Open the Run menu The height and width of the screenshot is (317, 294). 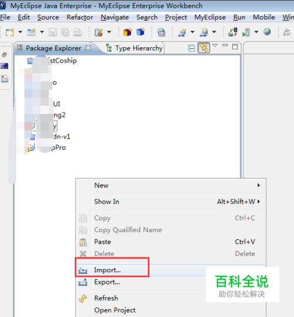coord(239,18)
